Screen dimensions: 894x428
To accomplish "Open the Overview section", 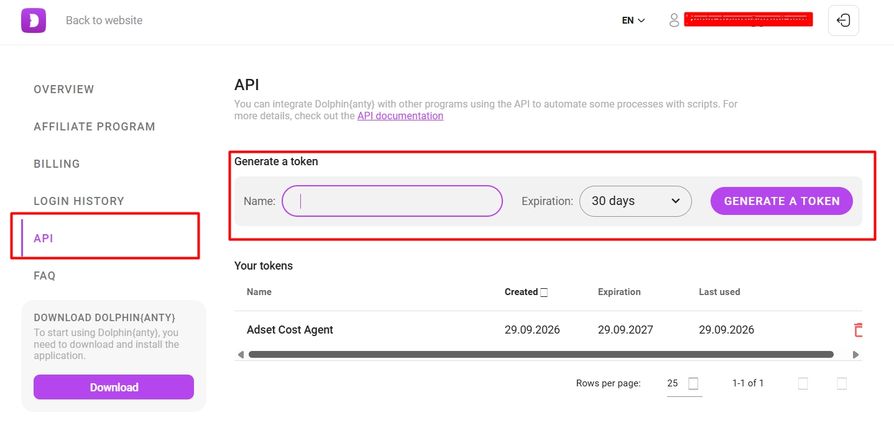I will click(64, 89).
